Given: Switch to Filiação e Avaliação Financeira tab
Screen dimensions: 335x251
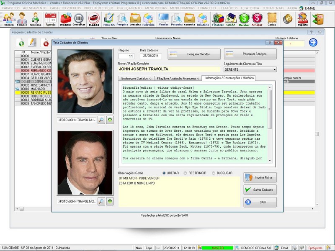Looking at the screenshot, I should coord(177,78).
